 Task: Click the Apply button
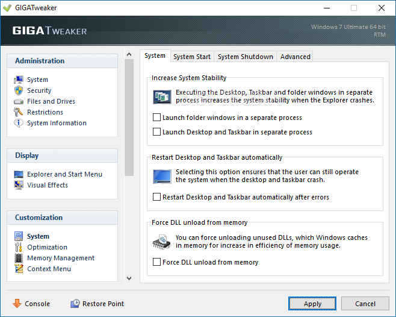pyautogui.click(x=312, y=304)
